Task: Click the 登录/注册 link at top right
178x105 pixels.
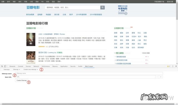Action: click(x=170, y=2)
